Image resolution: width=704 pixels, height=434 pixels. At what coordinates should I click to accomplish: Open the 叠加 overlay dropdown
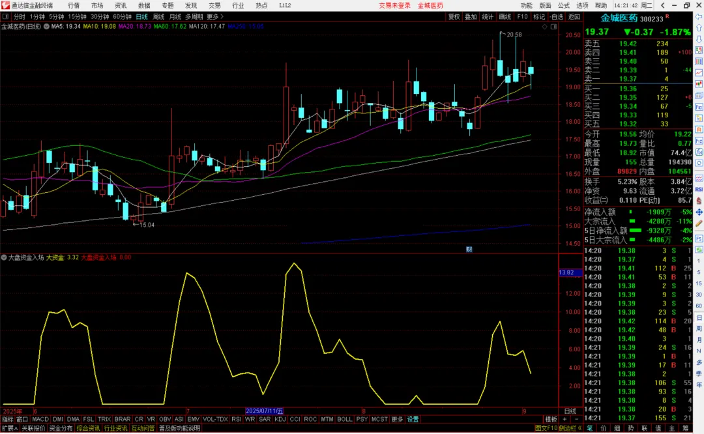[471, 16]
